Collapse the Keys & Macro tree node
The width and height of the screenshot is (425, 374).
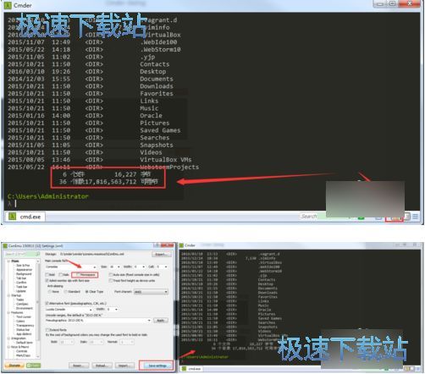tap(8, 347)
